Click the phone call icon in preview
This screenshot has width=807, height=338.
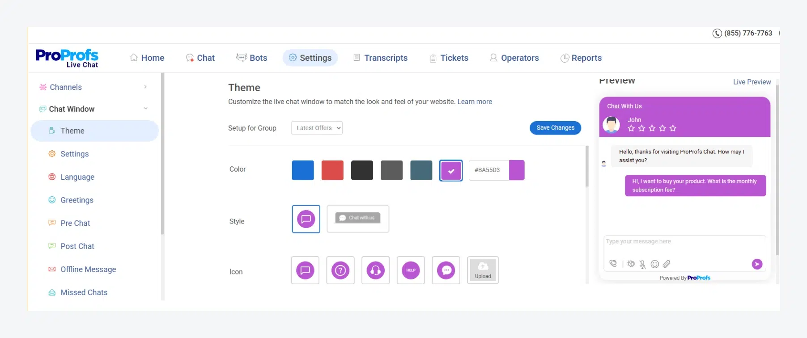[x=613, y=264]
